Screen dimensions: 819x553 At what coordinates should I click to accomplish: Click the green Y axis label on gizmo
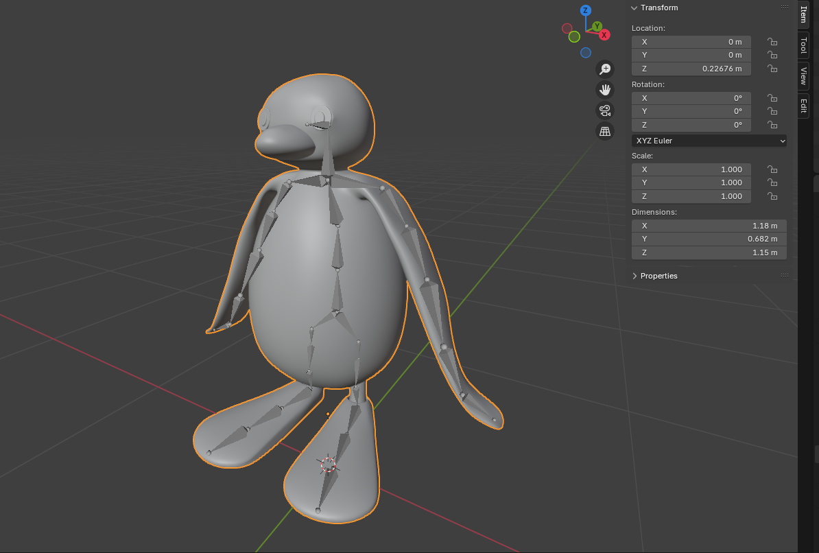tap(597, 26)
